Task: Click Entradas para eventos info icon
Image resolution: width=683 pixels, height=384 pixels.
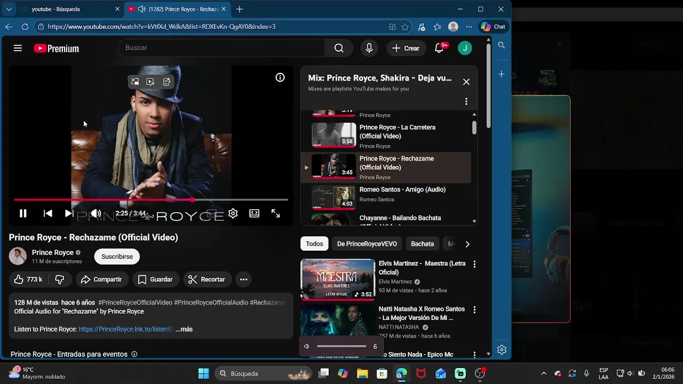Action: point(134,354)
